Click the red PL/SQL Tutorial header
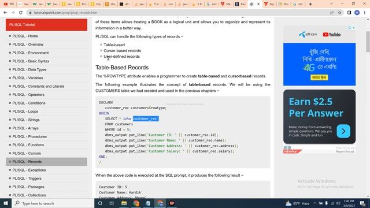 pos(46,25)
